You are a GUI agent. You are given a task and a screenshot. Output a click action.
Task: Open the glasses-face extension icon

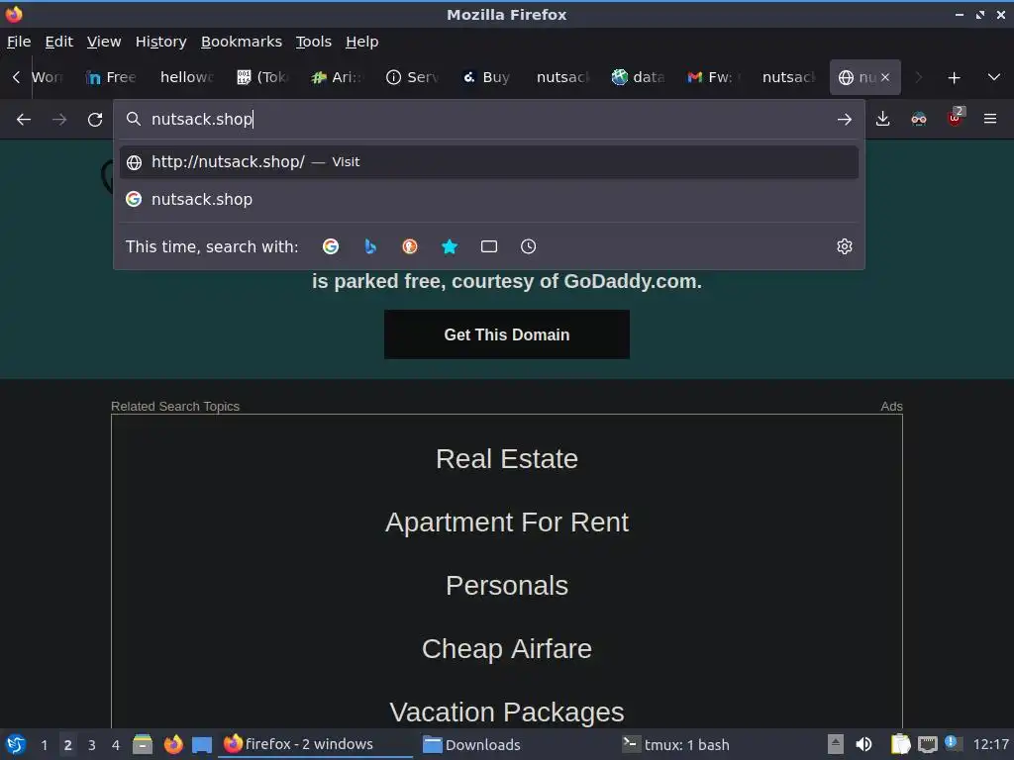(918, 119)
